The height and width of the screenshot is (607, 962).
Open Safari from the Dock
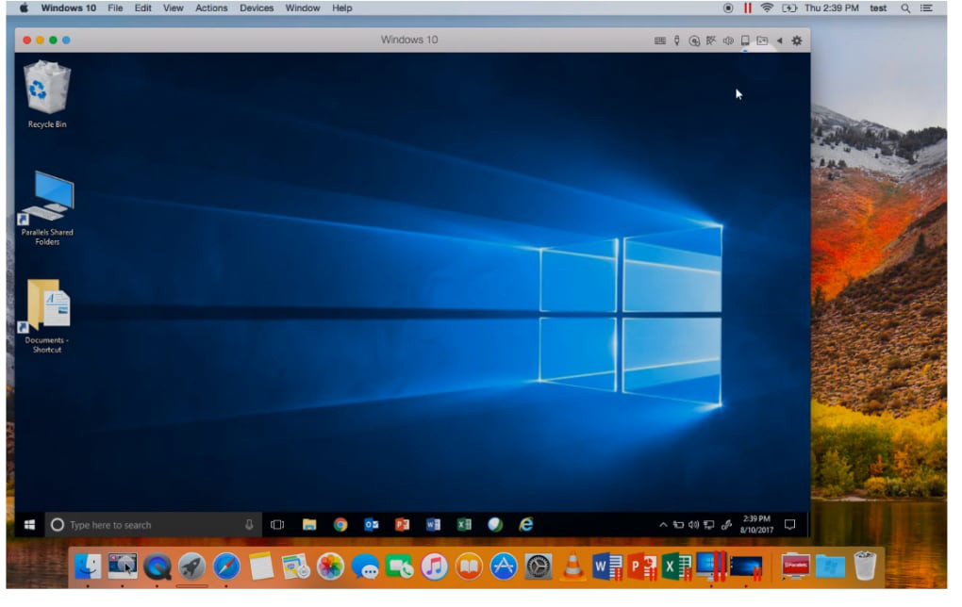(226, 566)
